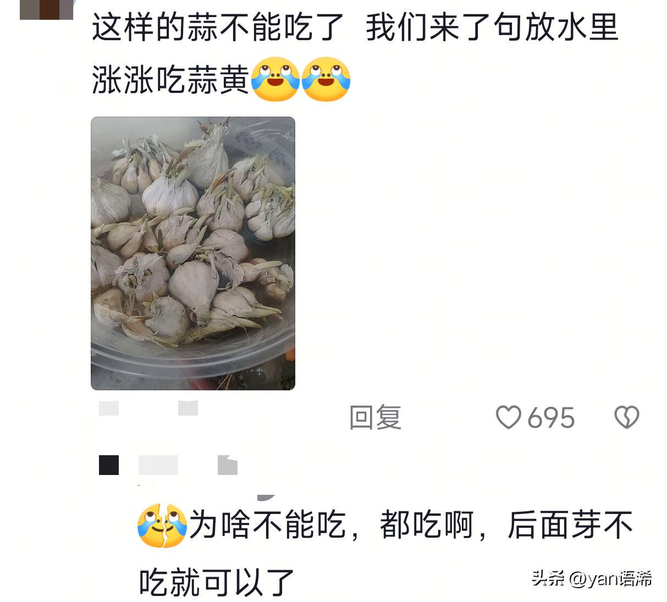Select the reply text 为啥不能吃，都吃啊
The height and width of the screenshot is (602, 667).
click(332, 525)
